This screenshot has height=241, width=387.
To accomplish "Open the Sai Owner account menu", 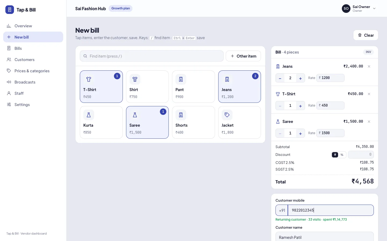I will click(359, 9).
